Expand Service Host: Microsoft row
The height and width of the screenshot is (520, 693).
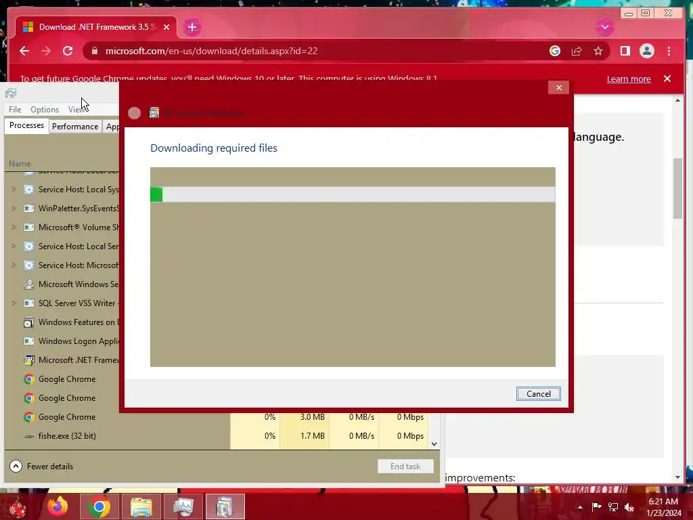[14, 265]
